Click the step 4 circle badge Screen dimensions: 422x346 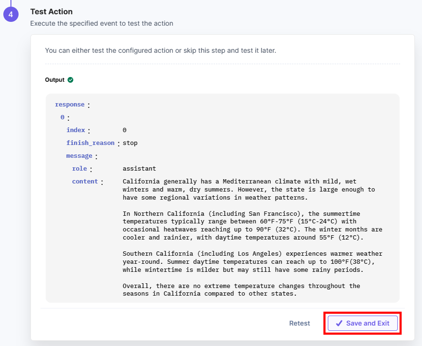tap(10, 14)
